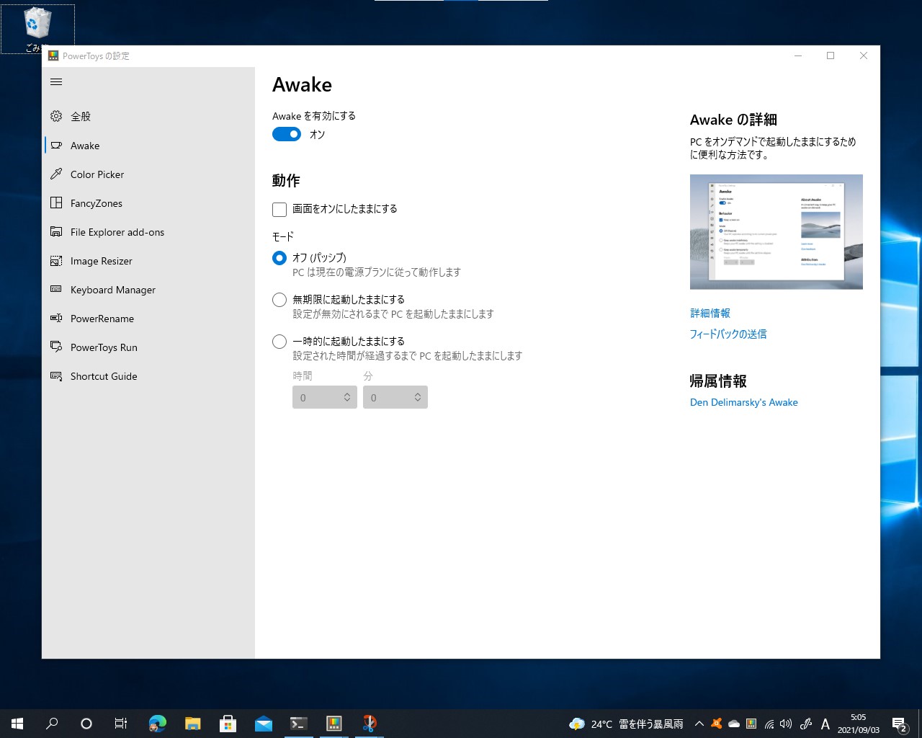Open the notification center icon
Image resolution: width=922 pixels, height=738 pixels.
tap(899, 724)
